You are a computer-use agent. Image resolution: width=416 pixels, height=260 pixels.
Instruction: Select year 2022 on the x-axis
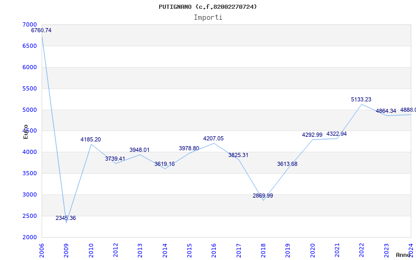point(362,249)
